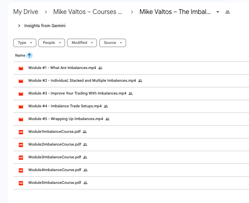The image size is (249, 203).
Task: Click video icon for Module #1 file
Action: pyautogui.click(x=21, y=68)
